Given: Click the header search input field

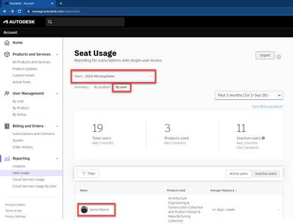Looking at the screenshot, I should 85,22.
